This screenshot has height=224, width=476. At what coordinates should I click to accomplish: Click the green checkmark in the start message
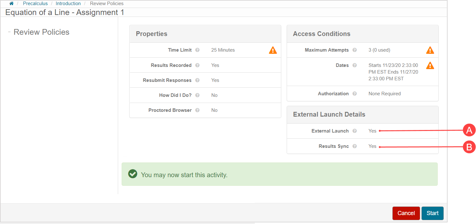[132, 174]
